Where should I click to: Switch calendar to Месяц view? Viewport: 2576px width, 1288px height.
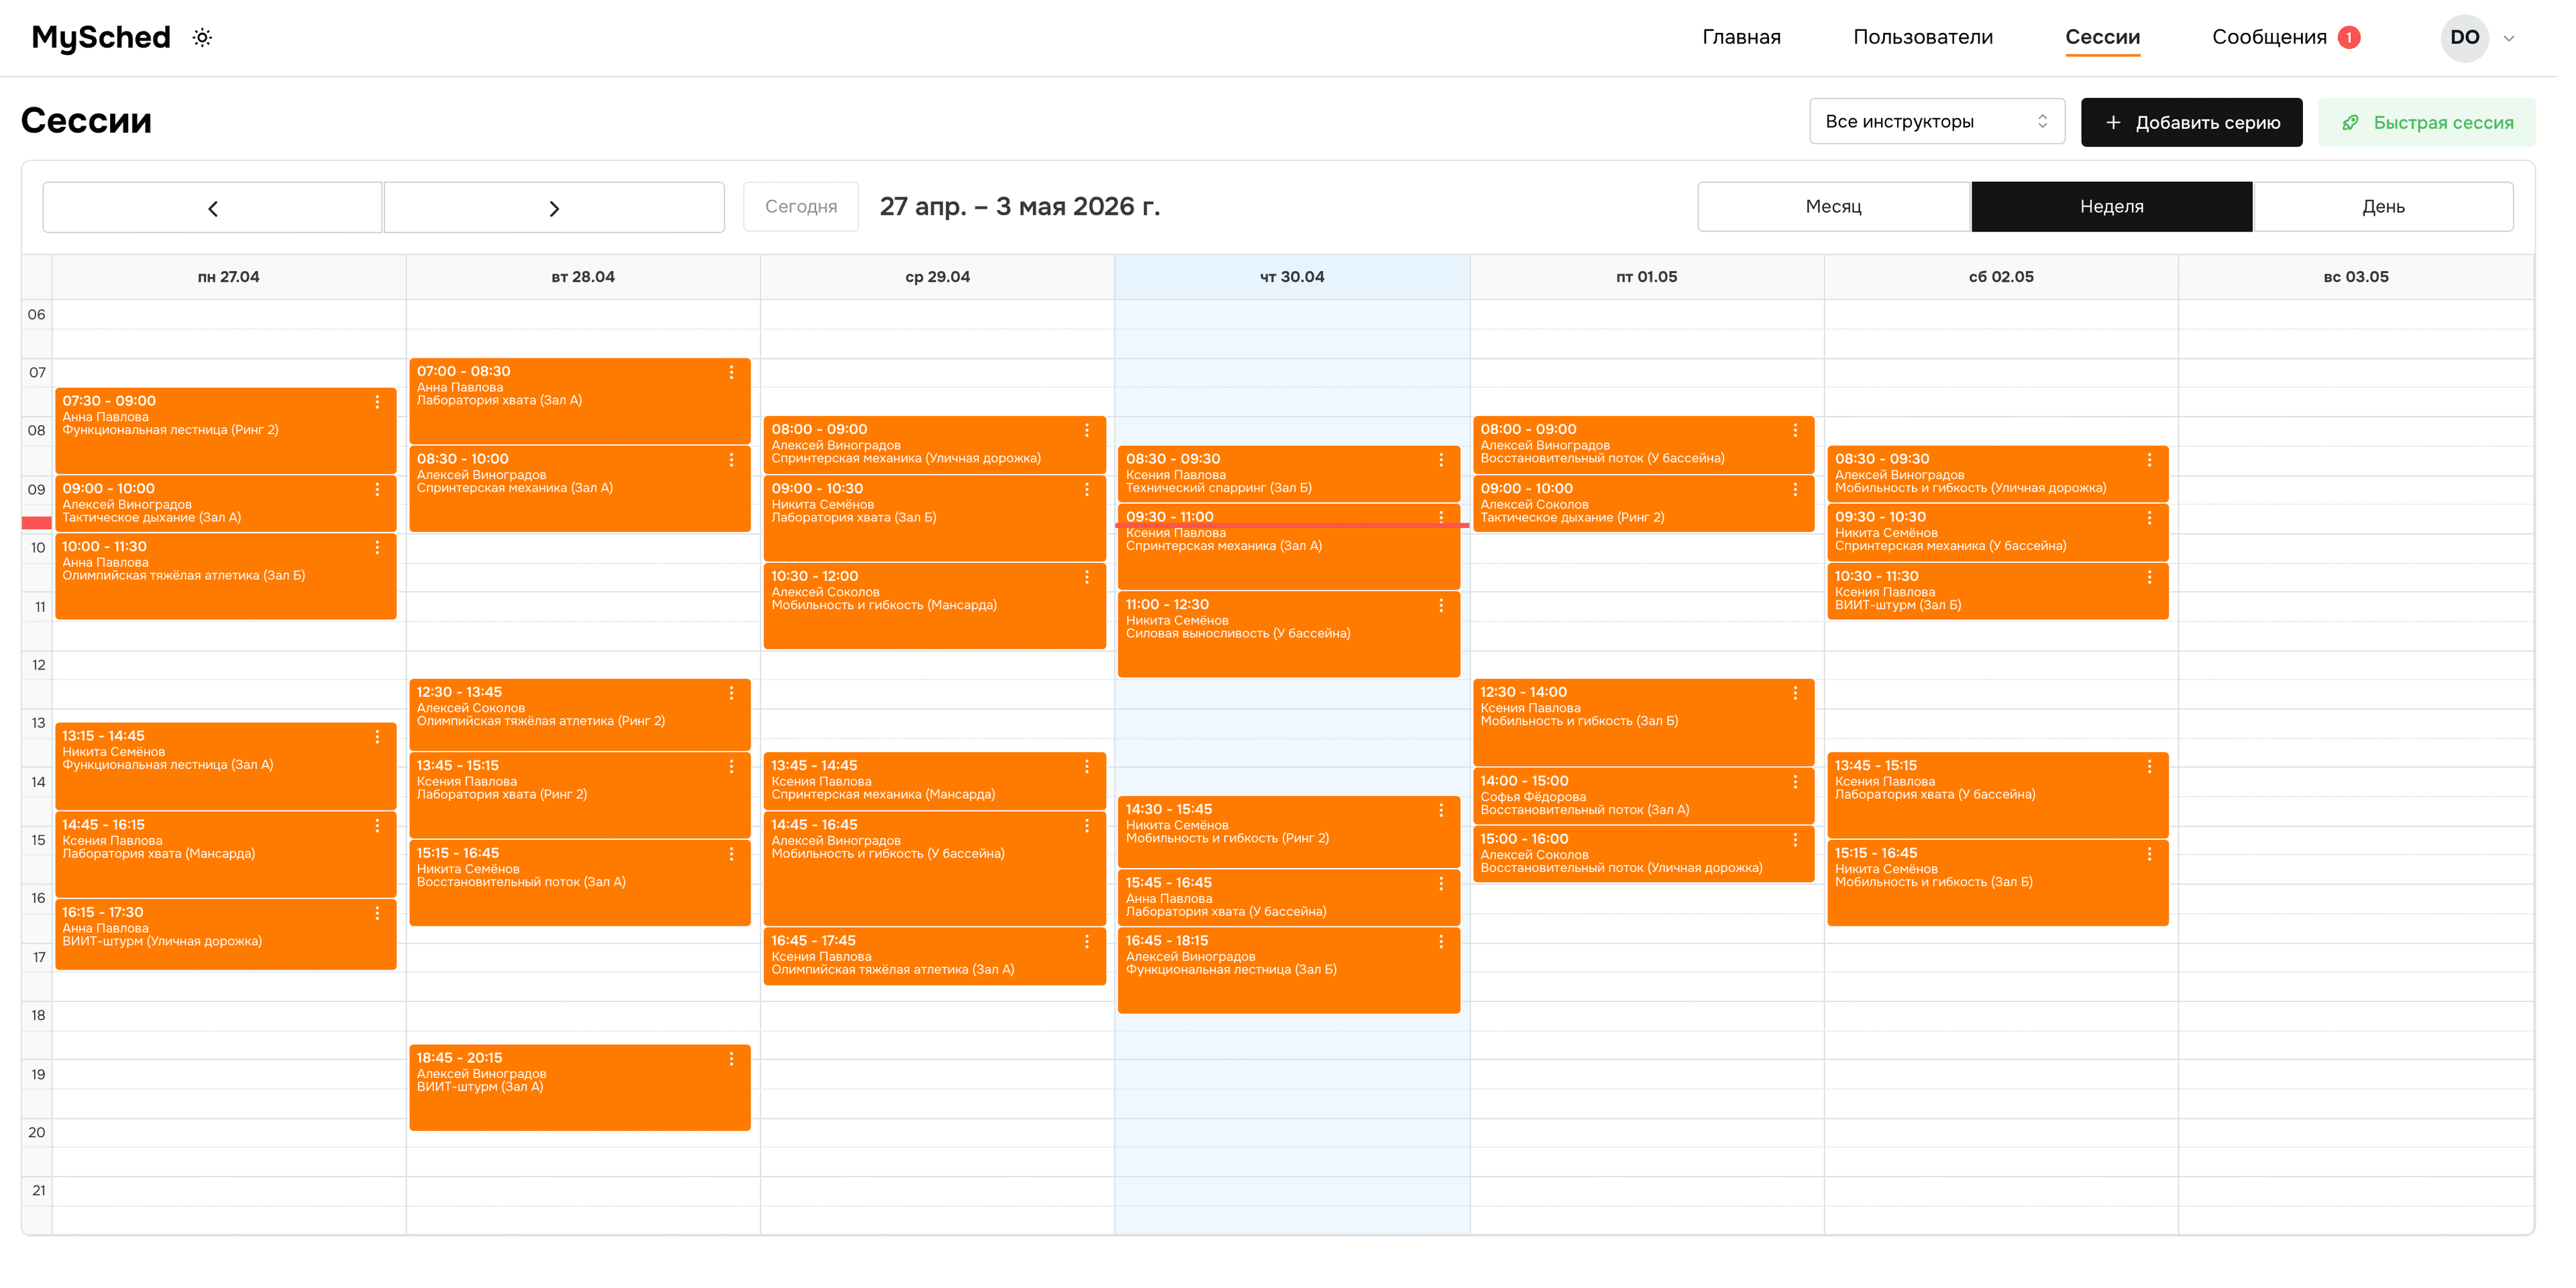pyautogui.click(x=1833, y=207)
